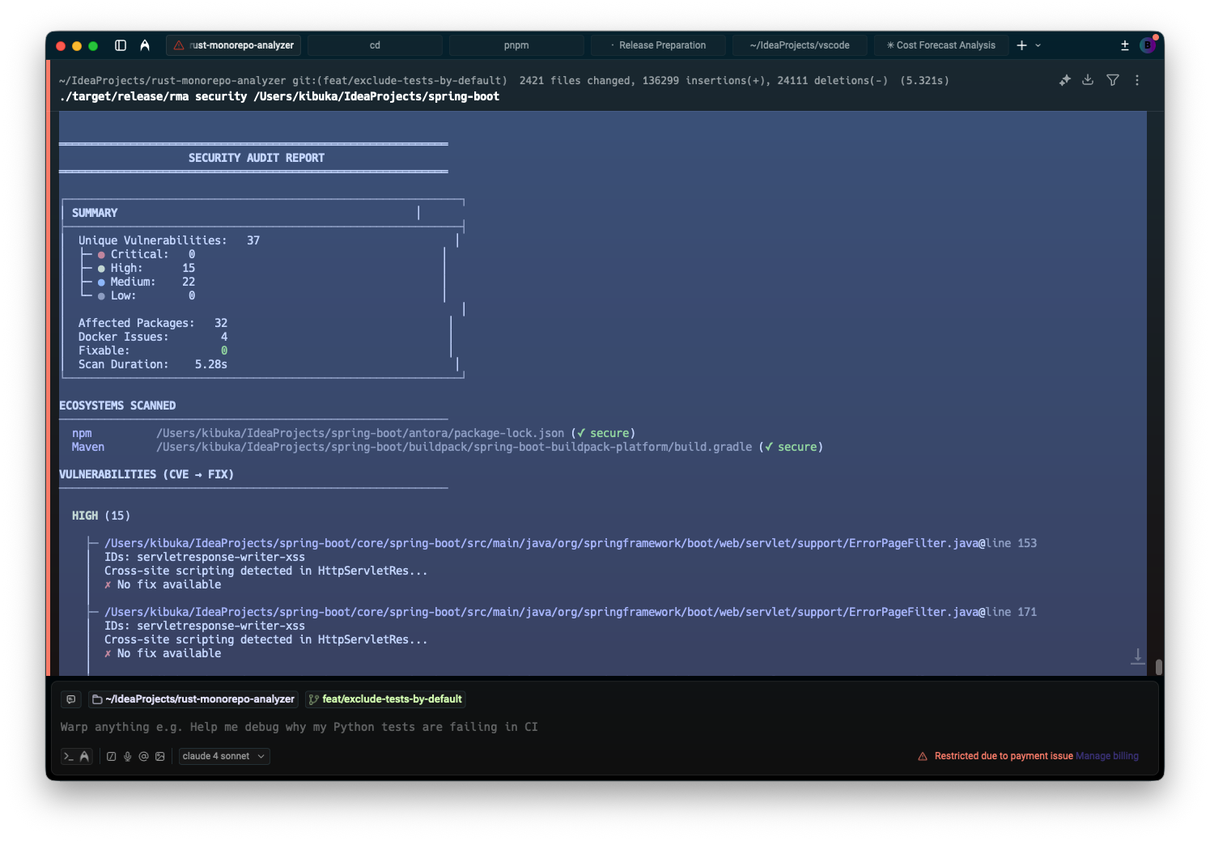Image resolution: width=1210 pixels, height=841 pixels.
Task: Filter the block output
Action: coord(1113,80)
